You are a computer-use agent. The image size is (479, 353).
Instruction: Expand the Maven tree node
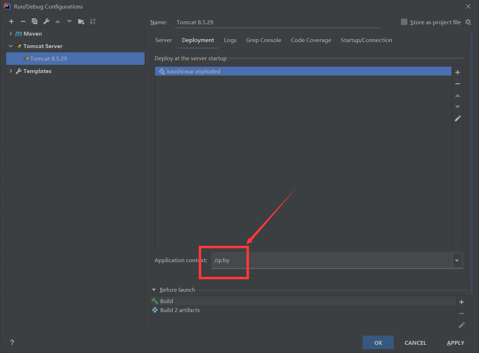[x=11, y=33]
